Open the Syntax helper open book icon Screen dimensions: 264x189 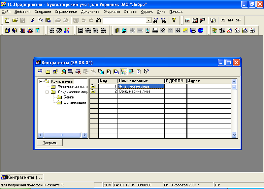(213, 20)
